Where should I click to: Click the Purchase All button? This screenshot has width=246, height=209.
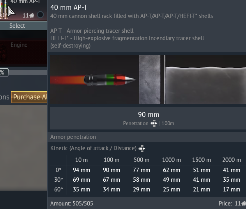click(x=30, y=97)
